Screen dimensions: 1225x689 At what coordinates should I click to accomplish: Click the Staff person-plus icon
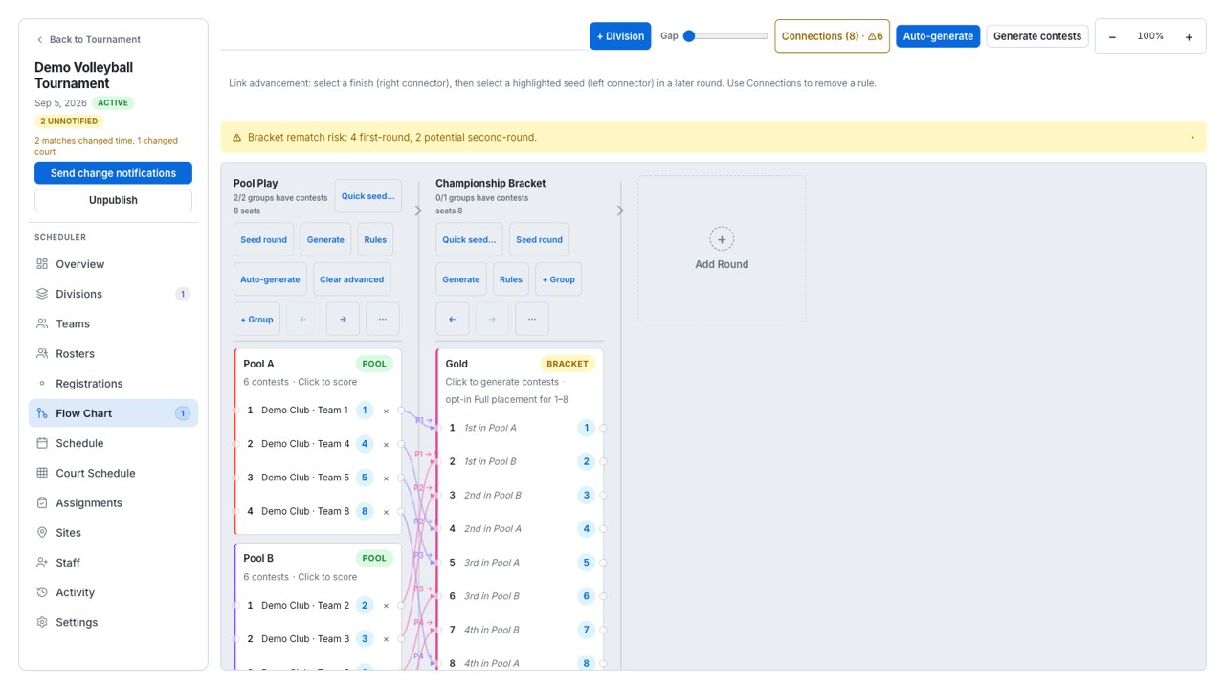click(42, 563)
